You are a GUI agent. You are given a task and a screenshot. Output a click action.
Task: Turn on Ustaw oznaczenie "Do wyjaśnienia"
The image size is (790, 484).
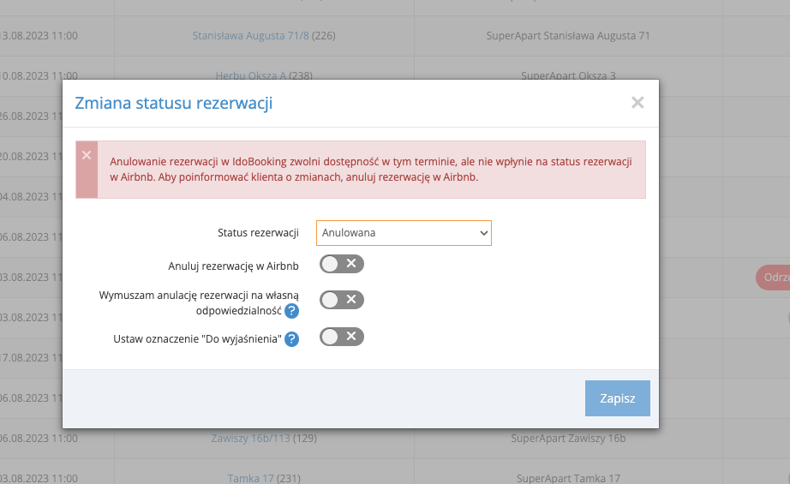coord(341,338)
